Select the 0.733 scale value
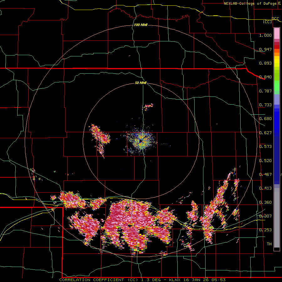Viewport: 282px width, 282px height. [265, 105]
